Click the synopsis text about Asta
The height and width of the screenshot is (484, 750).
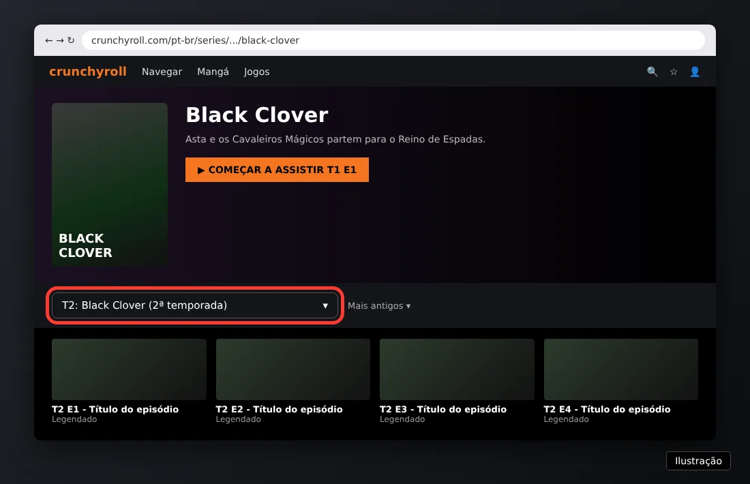coord(335,139)
